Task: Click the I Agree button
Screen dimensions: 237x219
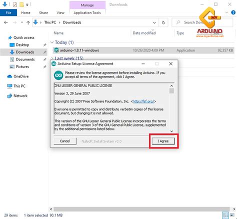Action: (163, 141)
